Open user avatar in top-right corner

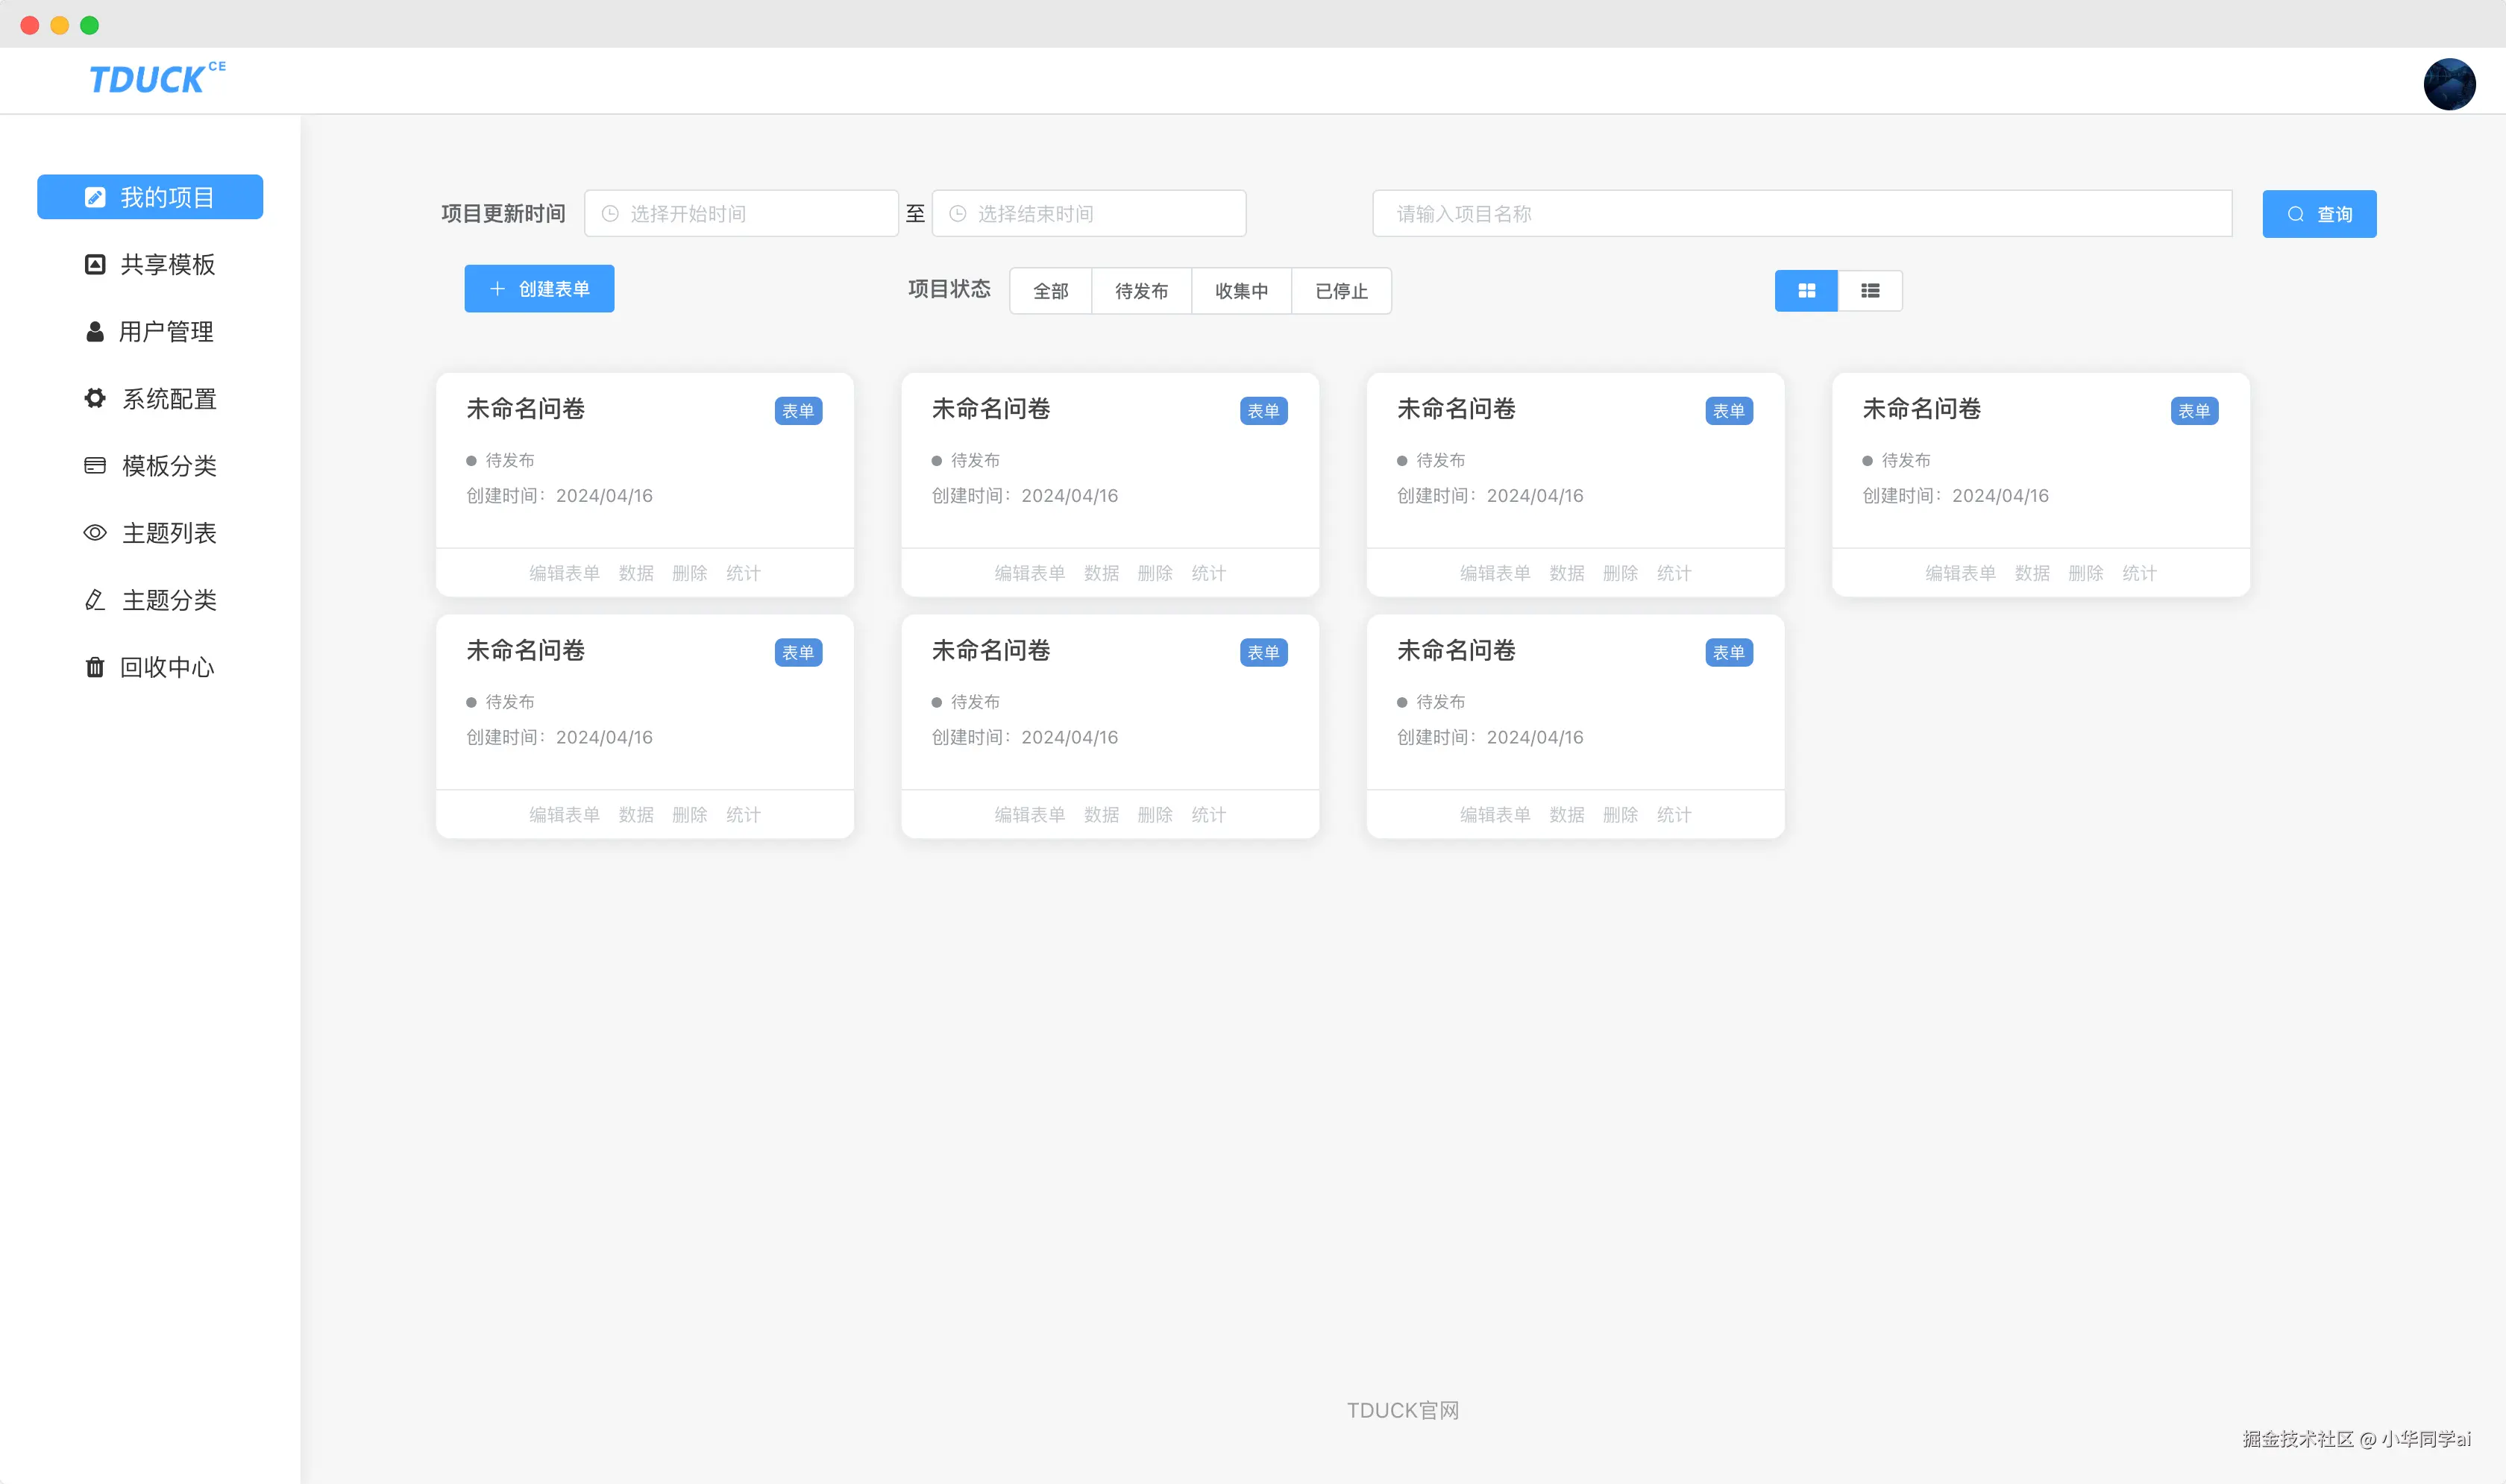[x=2449, y=84]
